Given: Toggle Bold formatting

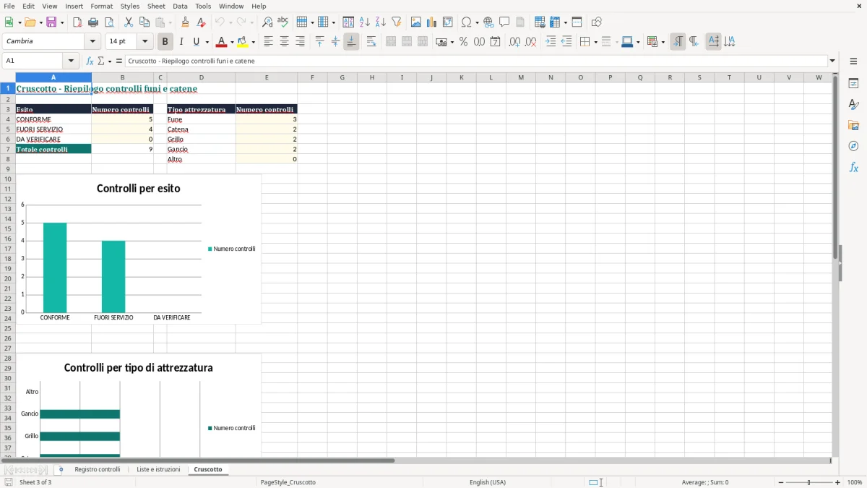Looking at the screenshot, I should pos(165,42).
